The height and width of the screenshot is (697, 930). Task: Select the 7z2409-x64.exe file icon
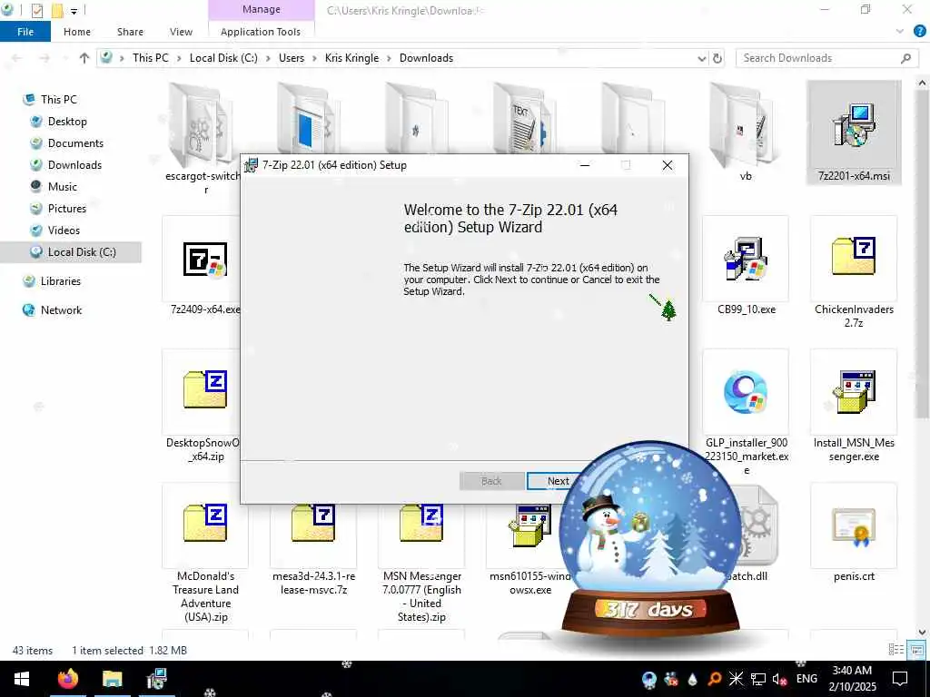[205, 259]
